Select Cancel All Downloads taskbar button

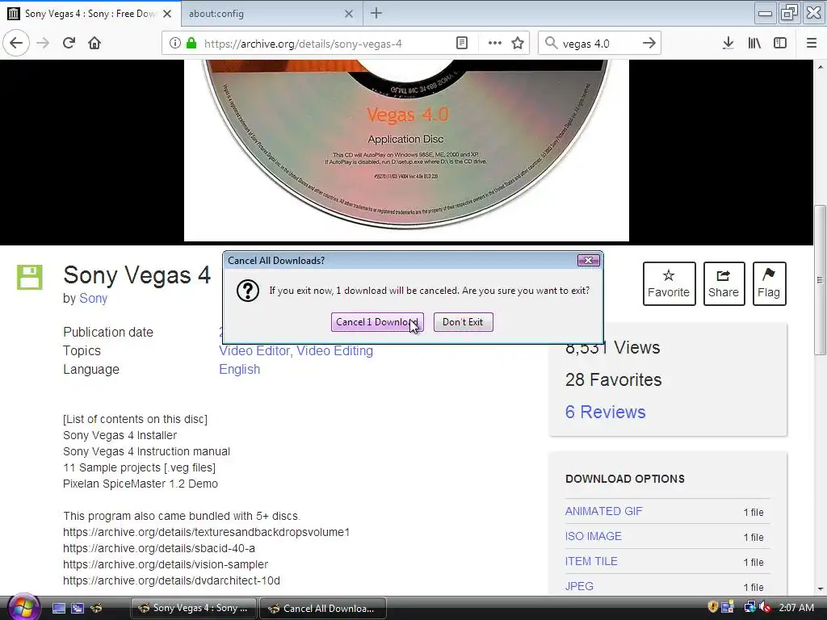(x=323, y=609)
